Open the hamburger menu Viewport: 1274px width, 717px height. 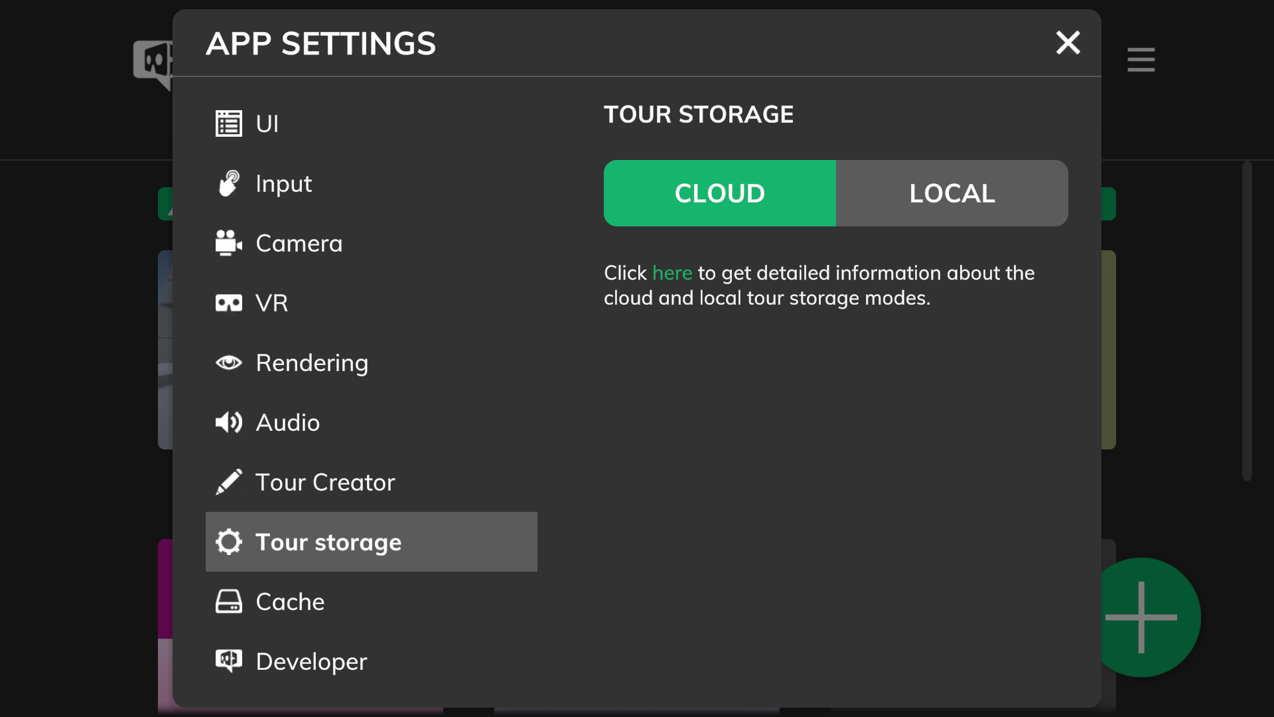(x=1141, y=60)
